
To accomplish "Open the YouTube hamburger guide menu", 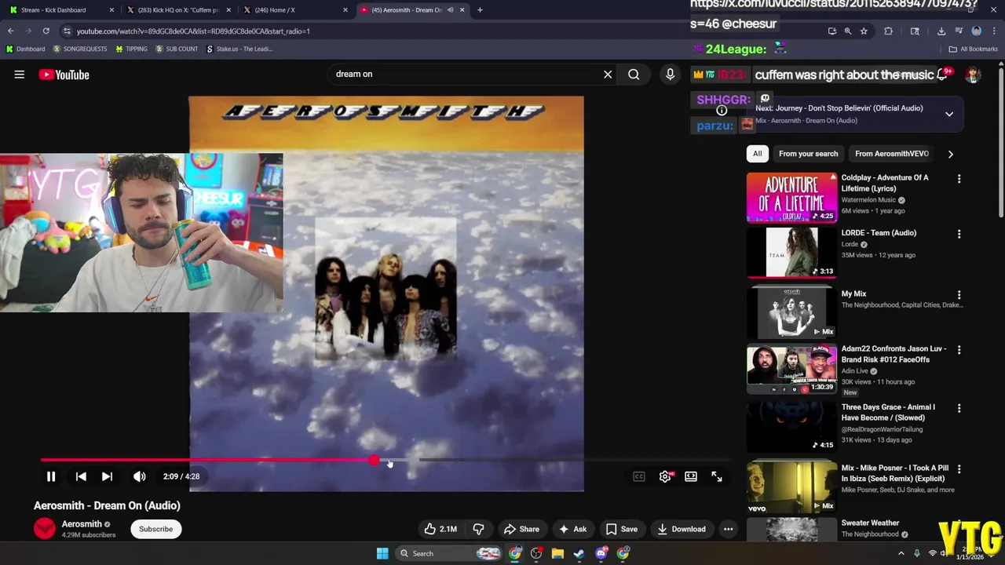I will pos(20,75).
